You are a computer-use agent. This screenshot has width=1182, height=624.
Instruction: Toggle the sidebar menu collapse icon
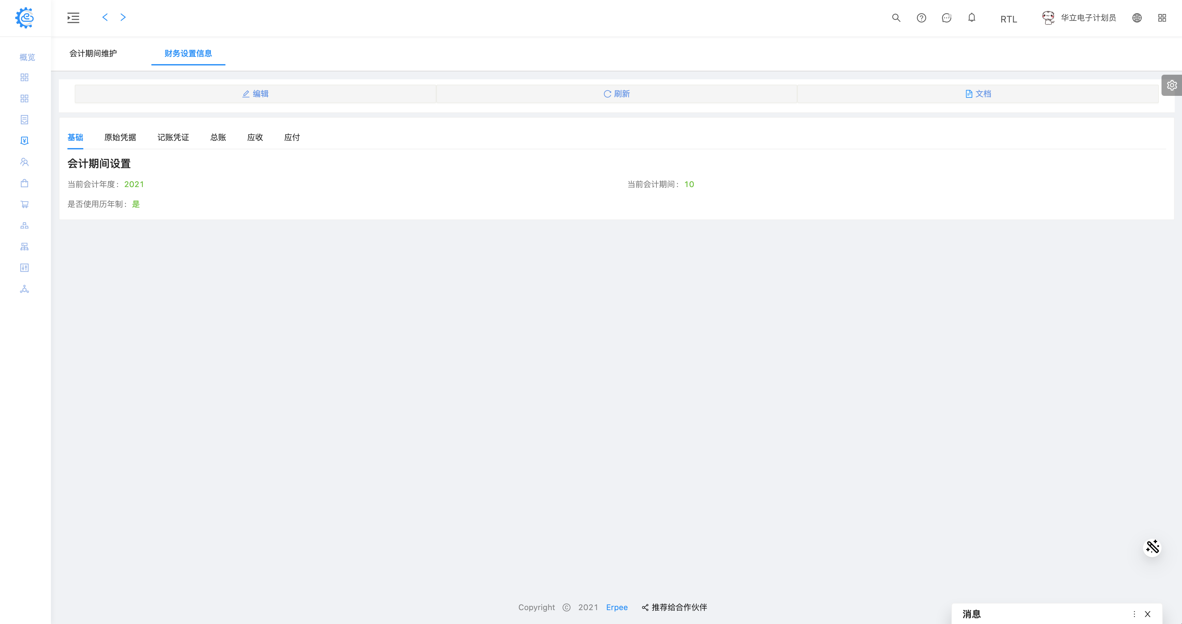pos(73,18)
